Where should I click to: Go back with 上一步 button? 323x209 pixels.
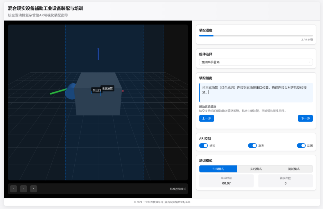coord(207,118)
